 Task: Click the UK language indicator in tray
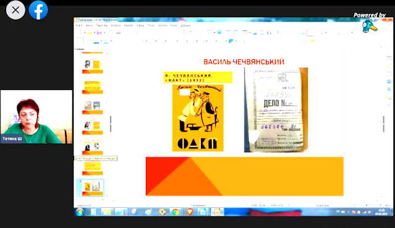click(338, 212)
